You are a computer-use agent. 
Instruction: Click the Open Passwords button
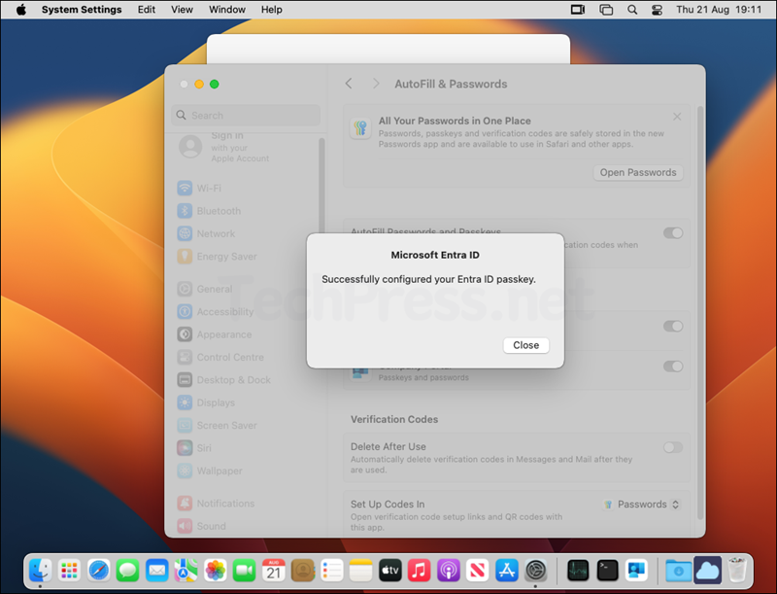(x=638, y=172)
